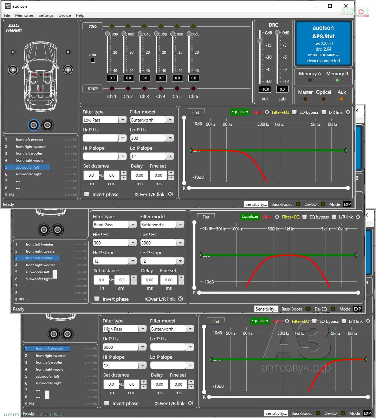Select front right woofer speaker on car diagram
The height and width of the screenshot is (418, 376).
click(68, 70)
